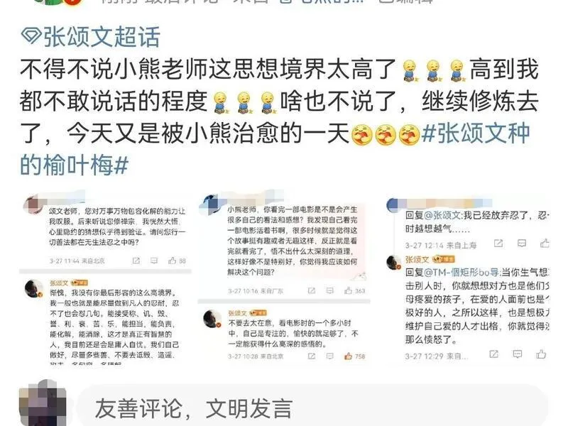
Task: Open the @张颂文 mention link
Action: (442, 216)
